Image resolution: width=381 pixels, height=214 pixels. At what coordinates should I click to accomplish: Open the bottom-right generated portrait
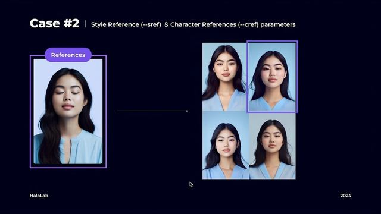pyautogui.click(x=273, y=146)
